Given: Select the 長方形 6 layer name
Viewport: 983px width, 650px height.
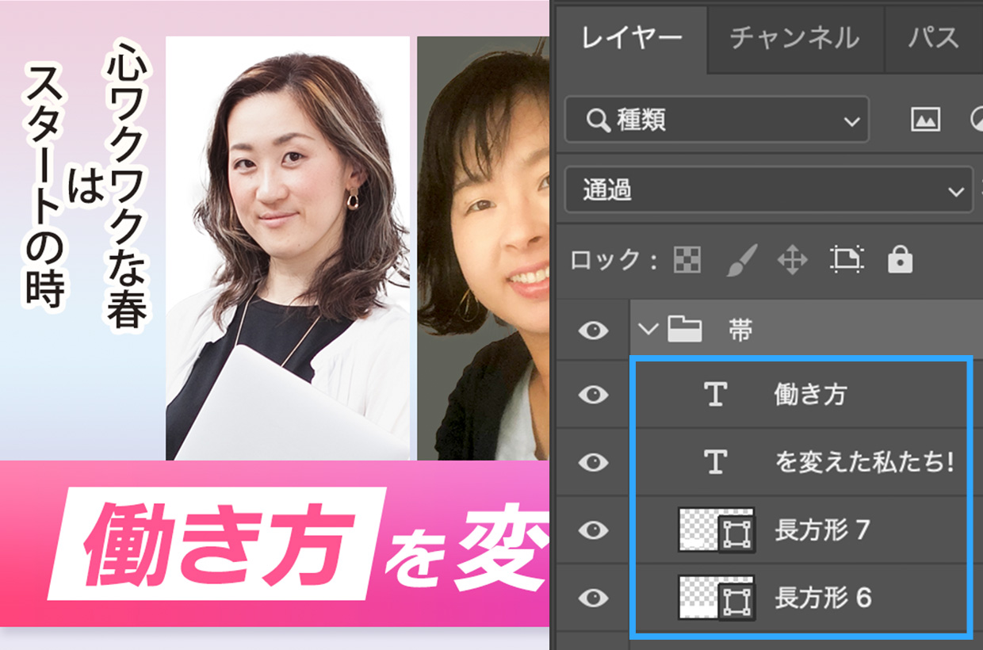Looking at the screenshot, I should pyautogui.click(x=822, y=598).
